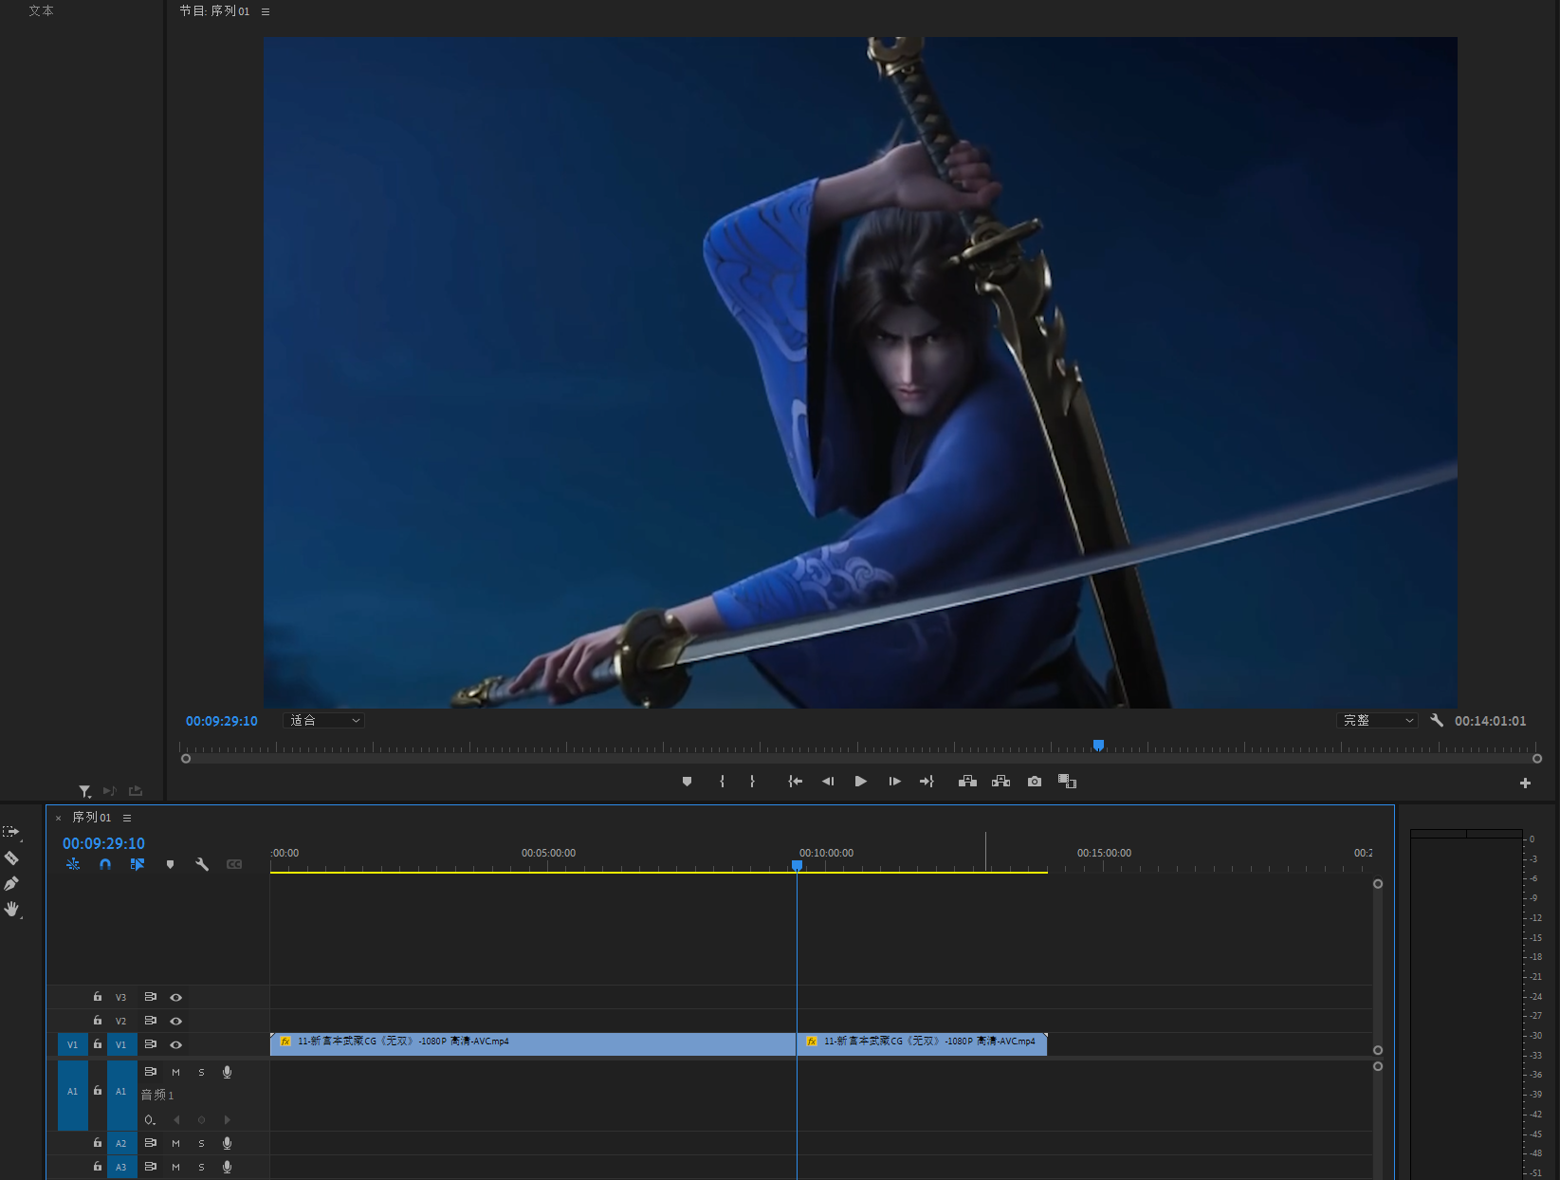Click Export Frame camera icon
This screenshot has width=1560, height=1180.
tap(1035, 782)
